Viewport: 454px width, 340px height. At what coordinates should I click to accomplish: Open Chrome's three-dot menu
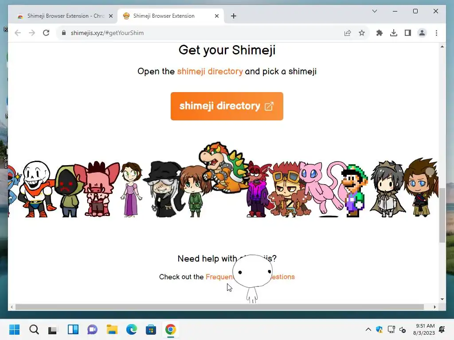pos(436,33)
